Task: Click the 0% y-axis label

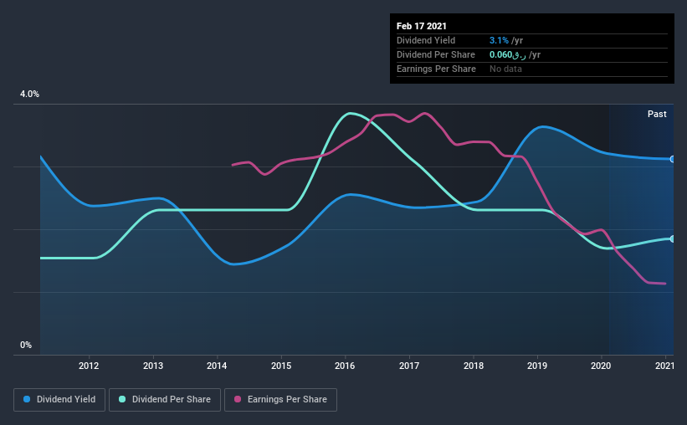Action: 26,345
